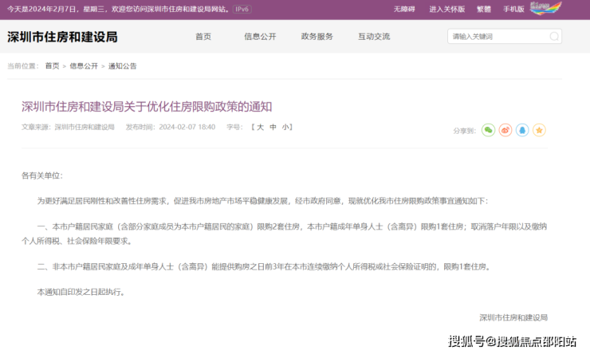
Task: Set font size to small (小)
Action: (285, 127)
